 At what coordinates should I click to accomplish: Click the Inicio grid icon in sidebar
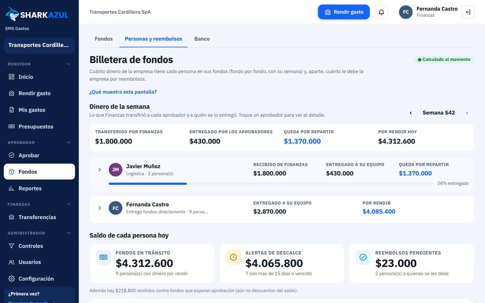click(12, 77)
